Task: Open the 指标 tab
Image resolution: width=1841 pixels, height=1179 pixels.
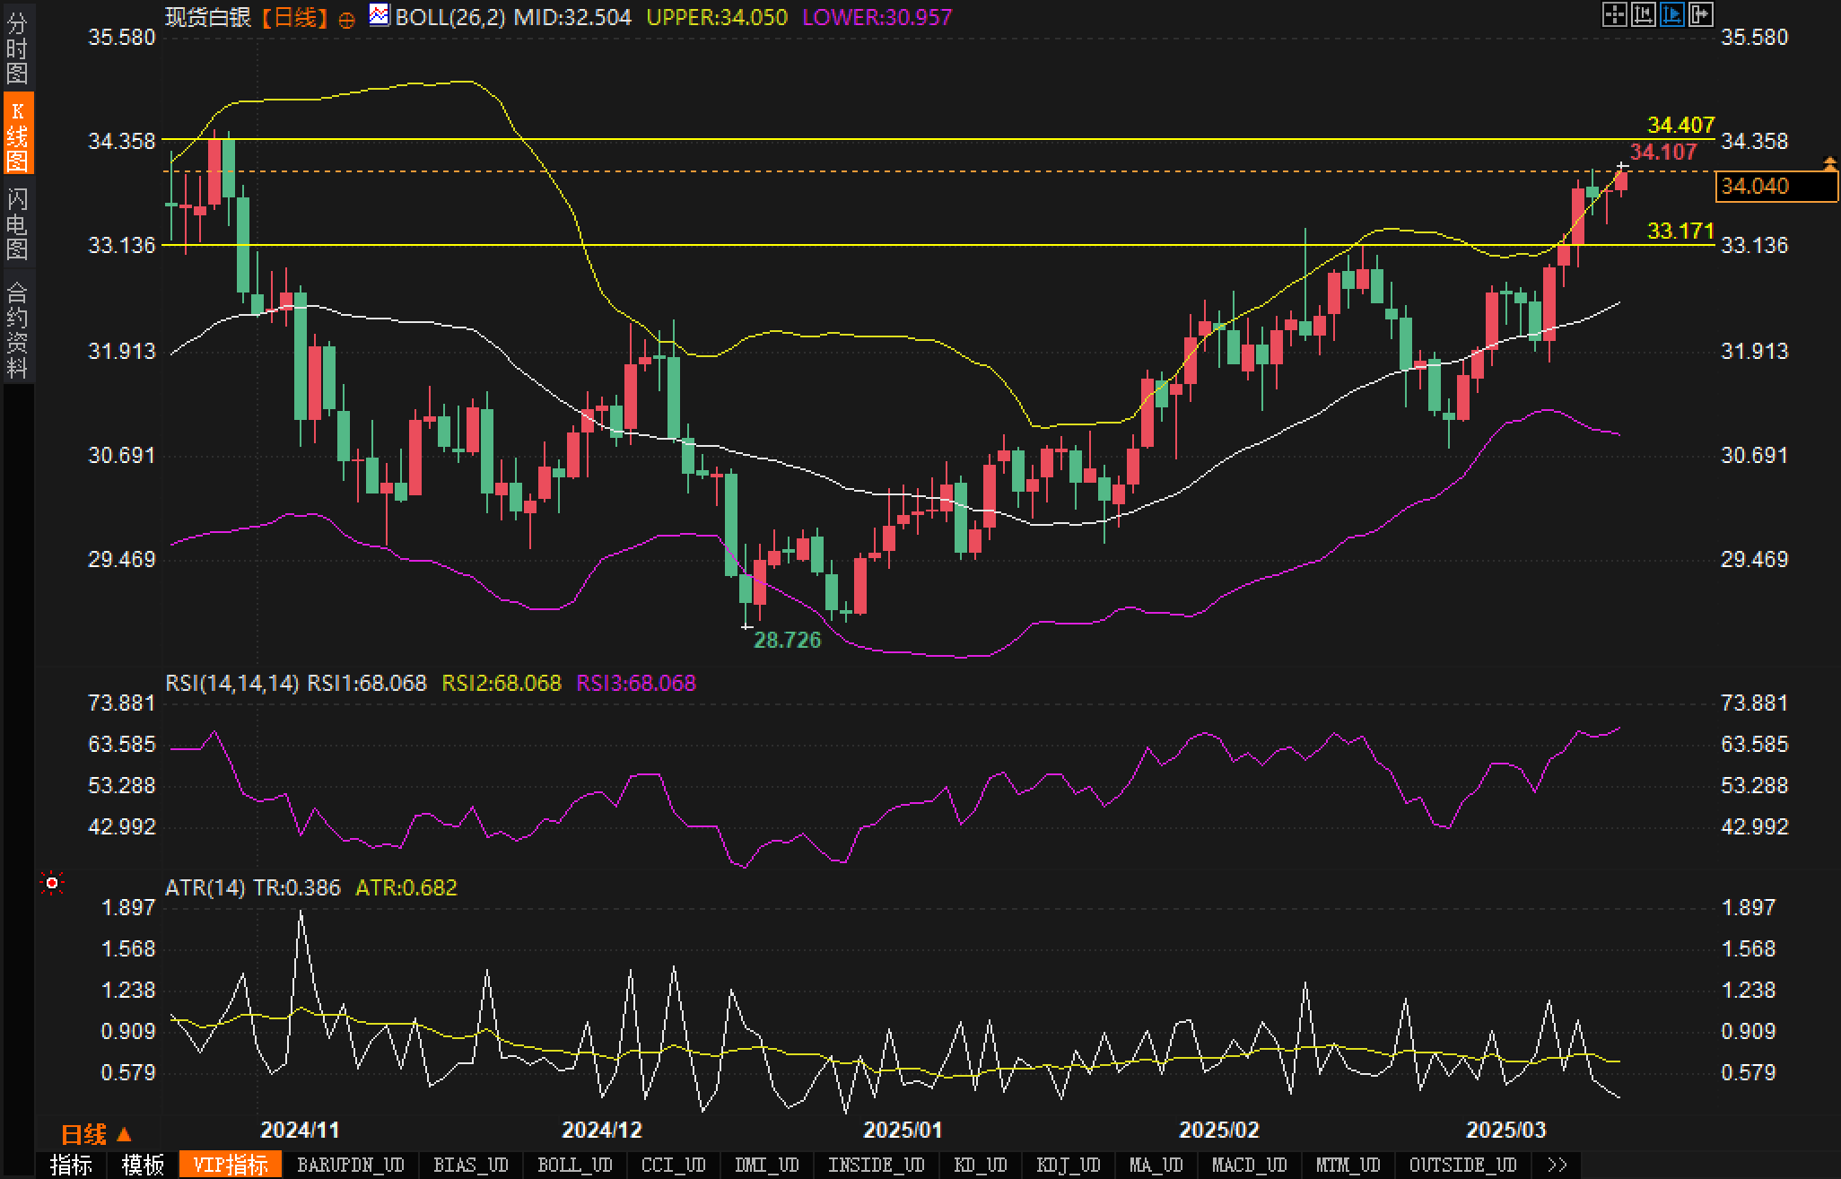Action: click(x=71, y=1165)
